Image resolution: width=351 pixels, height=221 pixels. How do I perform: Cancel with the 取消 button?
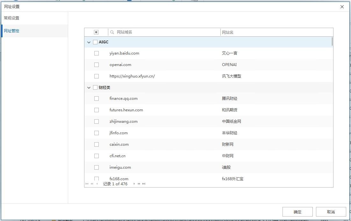tap(331, 212)
